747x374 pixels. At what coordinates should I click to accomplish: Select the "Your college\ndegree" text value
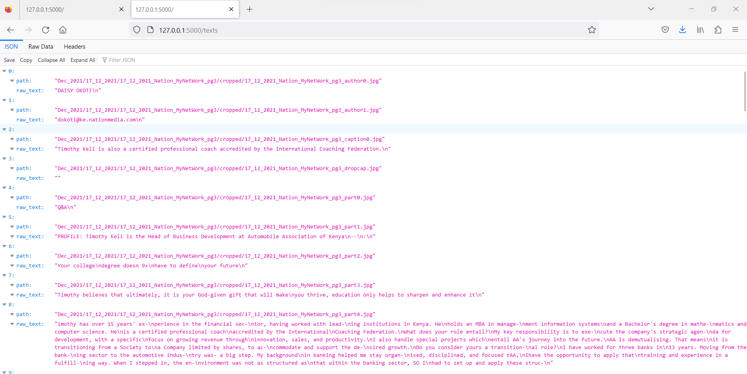coord(151,266)
